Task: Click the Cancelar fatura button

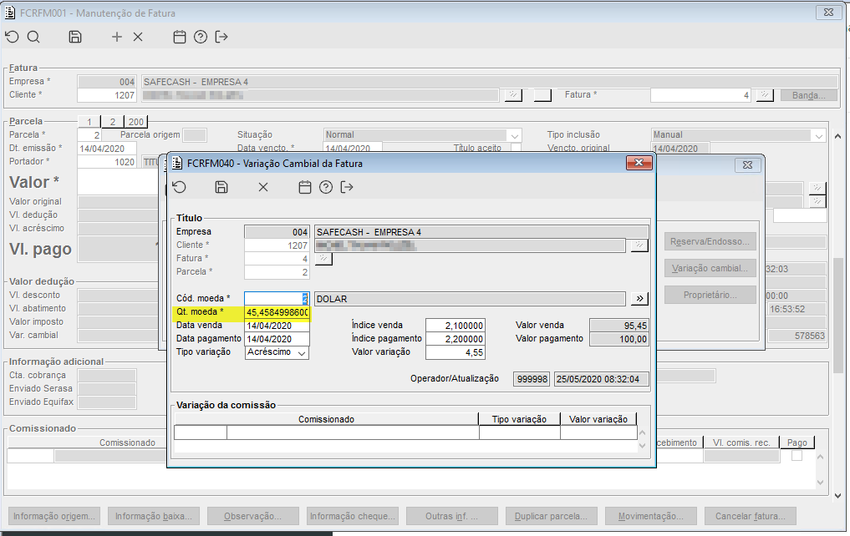Action: tap(751, 516)
